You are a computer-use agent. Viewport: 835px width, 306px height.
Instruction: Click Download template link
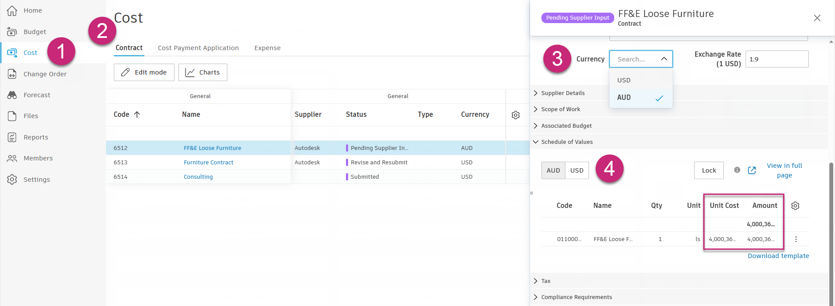pyautogui.click(x=778, y=256)
